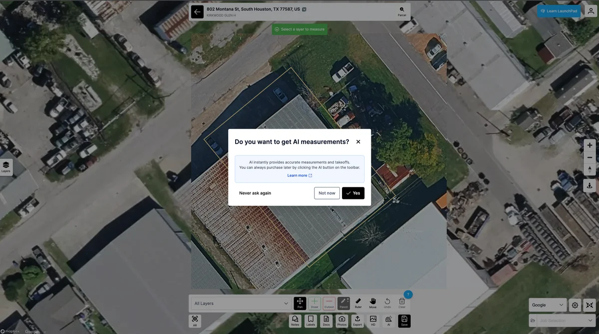Image resolution: width=599 pixels, height=334 pixels.
Task: Enable the AR mode button
Action: click(195, 320)
